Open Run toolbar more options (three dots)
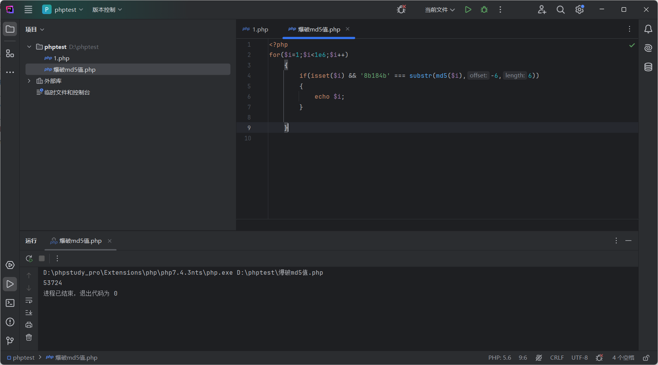This screenshot has height=365, width=658. pos(57,258)
